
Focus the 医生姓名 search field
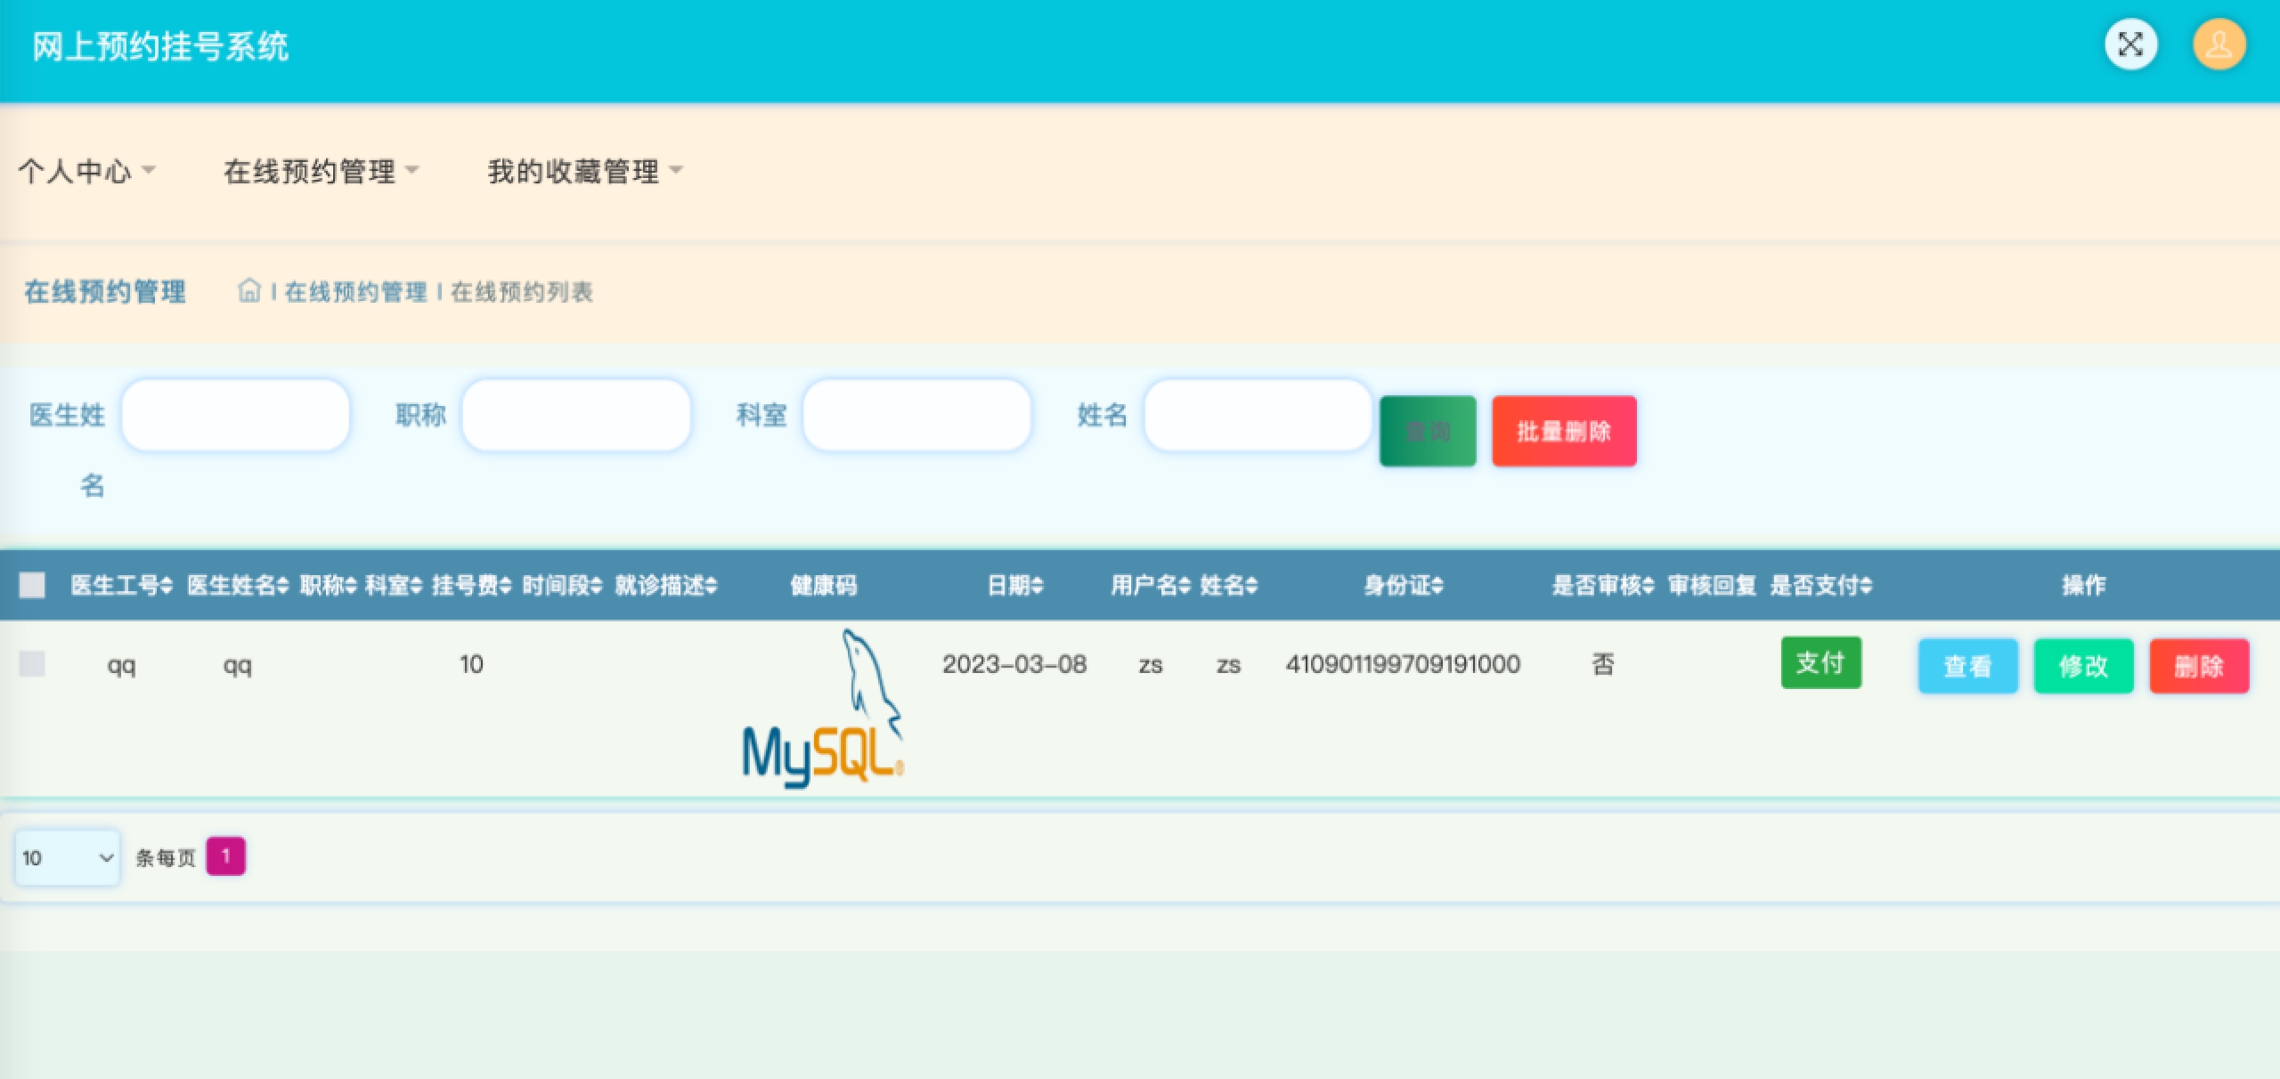235,415
